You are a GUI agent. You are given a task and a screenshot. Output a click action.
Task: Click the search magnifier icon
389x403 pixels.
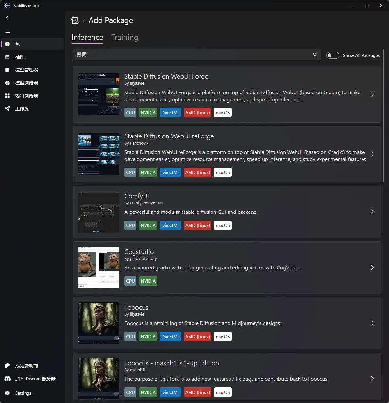point(315,55)
